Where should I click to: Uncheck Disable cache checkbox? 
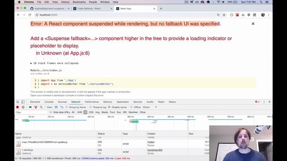(x=109, y=107)
